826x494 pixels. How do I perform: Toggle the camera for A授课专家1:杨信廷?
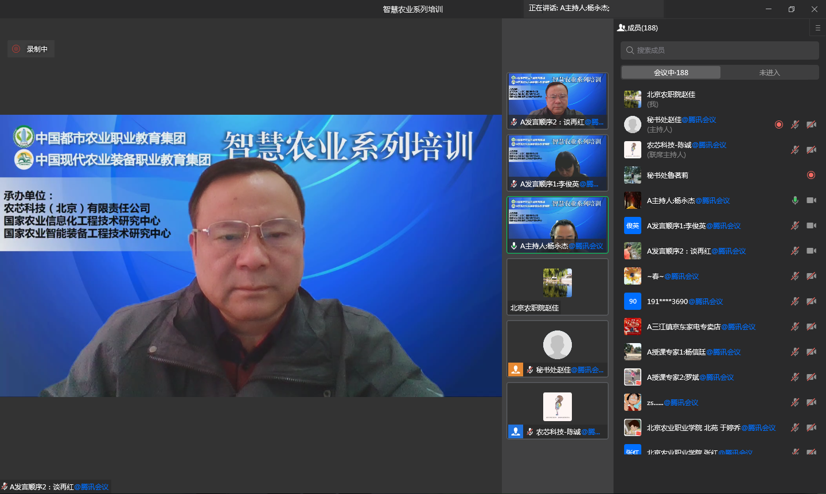(x=811, y=352)
